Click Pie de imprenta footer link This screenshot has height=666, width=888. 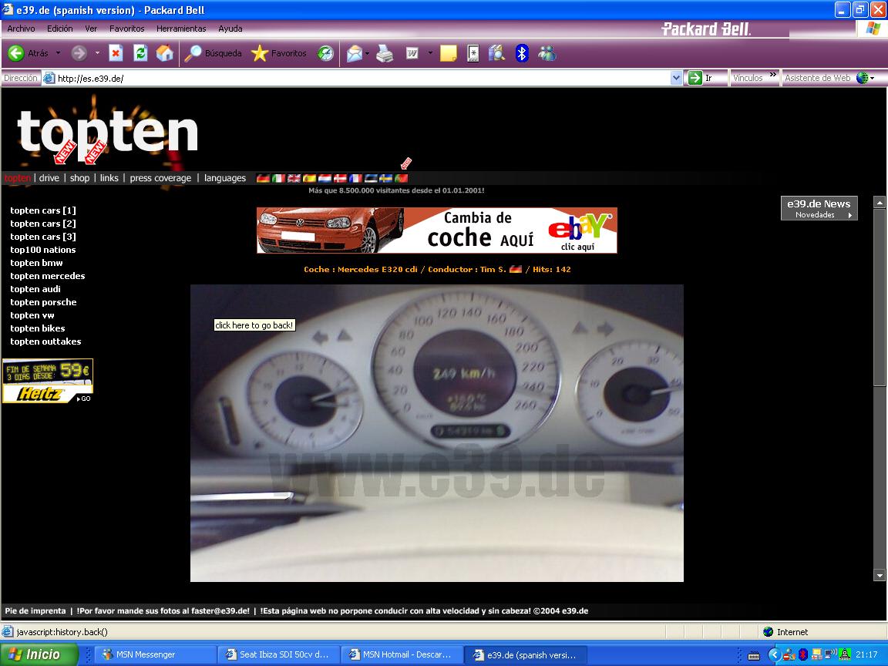[x=35, y=611]
